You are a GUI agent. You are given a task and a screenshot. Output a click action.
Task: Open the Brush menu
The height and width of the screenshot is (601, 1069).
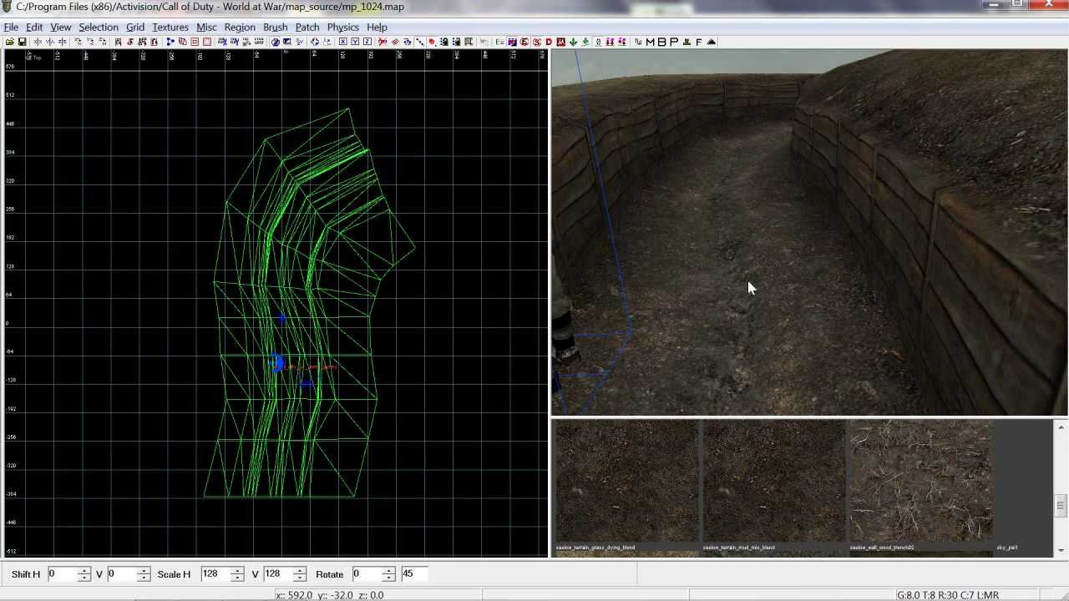[x=275, y=27]
